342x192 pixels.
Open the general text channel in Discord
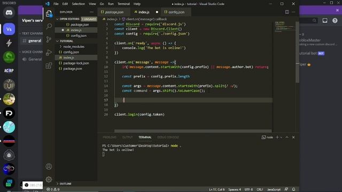[x=32, y=41]
